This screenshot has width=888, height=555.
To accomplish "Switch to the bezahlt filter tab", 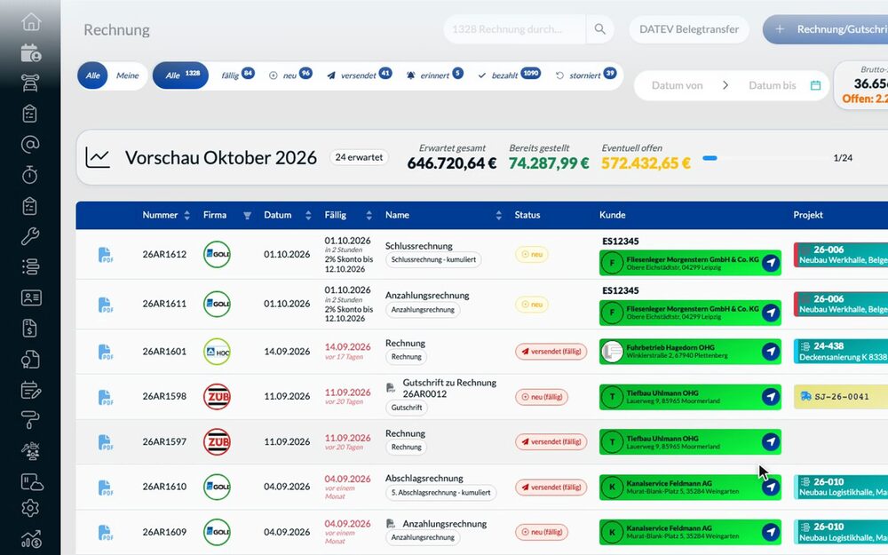I will tap(509, 75).
